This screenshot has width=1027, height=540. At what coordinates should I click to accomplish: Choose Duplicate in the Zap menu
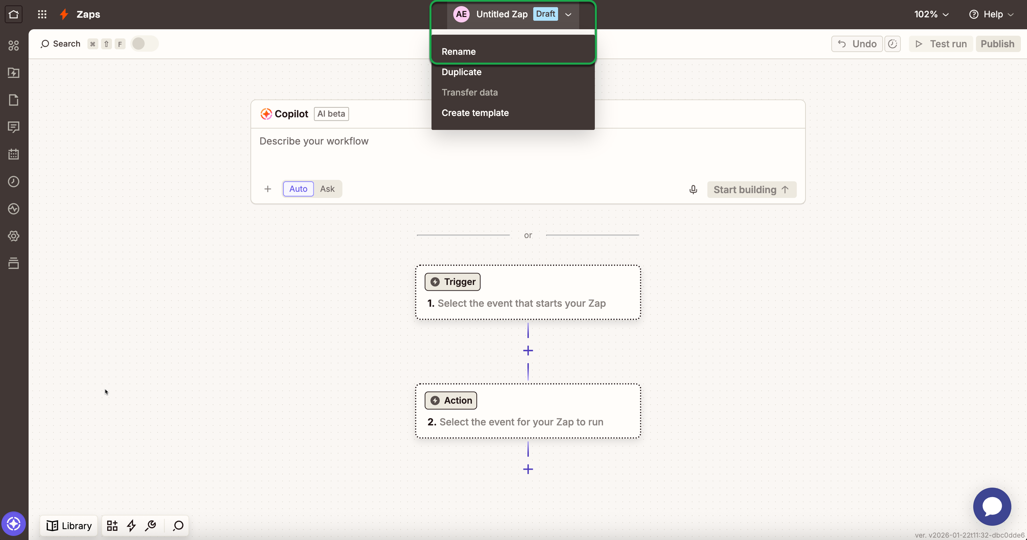point(461,72)
